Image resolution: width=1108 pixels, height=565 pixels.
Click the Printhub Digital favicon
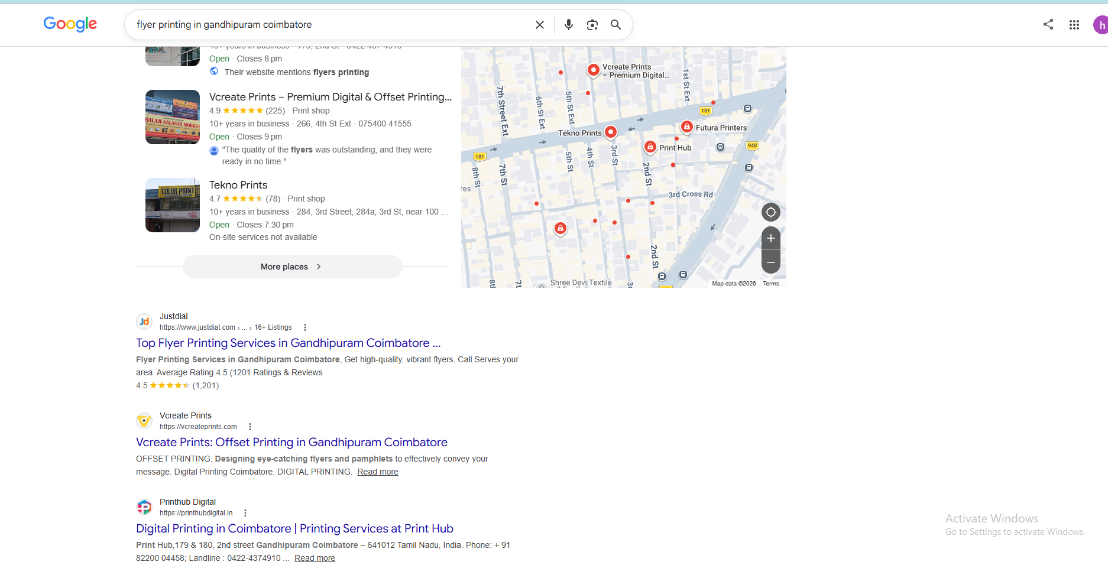click(x=144, y=507)
